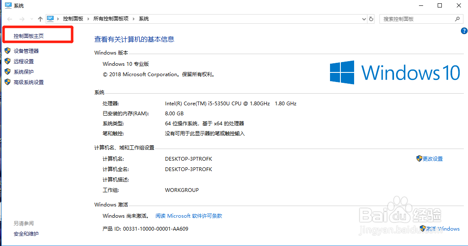
Task: Expand the breadcrumb arrow after 所有控制面板项
Action: pyautogui.click(x=133, y=19)
